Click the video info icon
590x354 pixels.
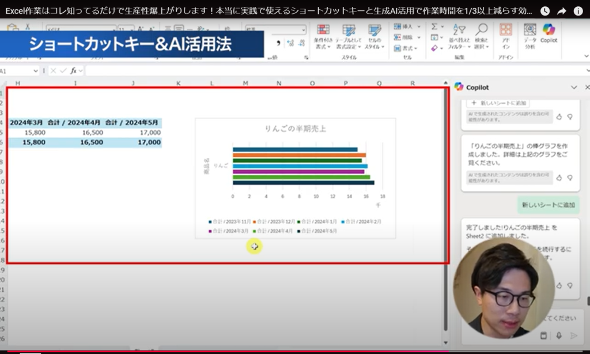pyautogui.click(x=578, y=11)
